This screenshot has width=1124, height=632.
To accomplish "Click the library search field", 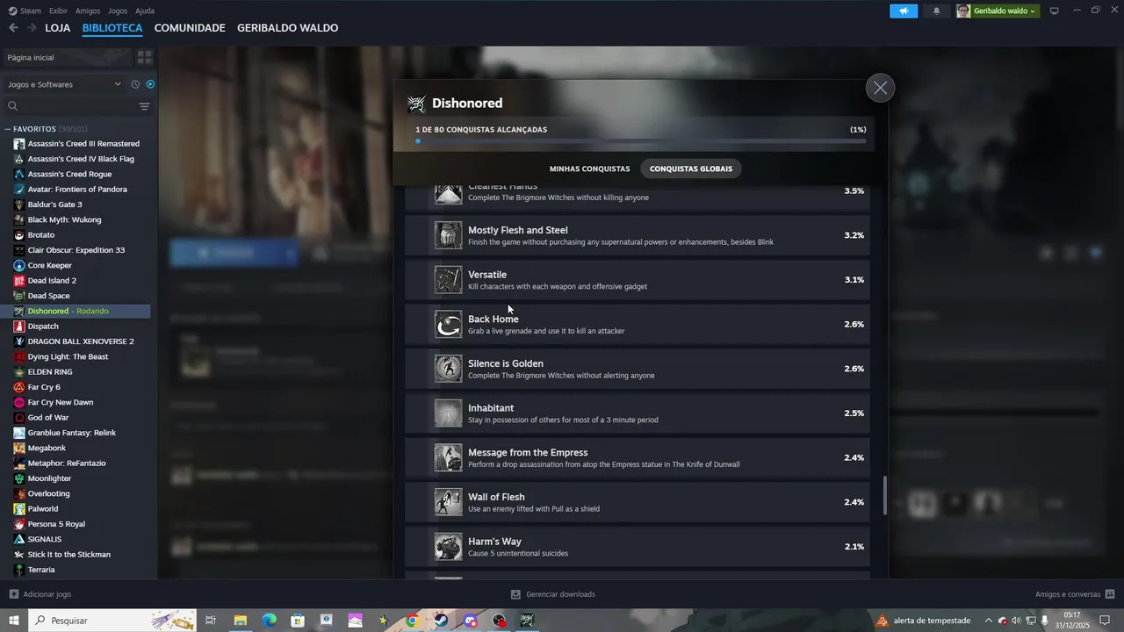I will [70, 106].
